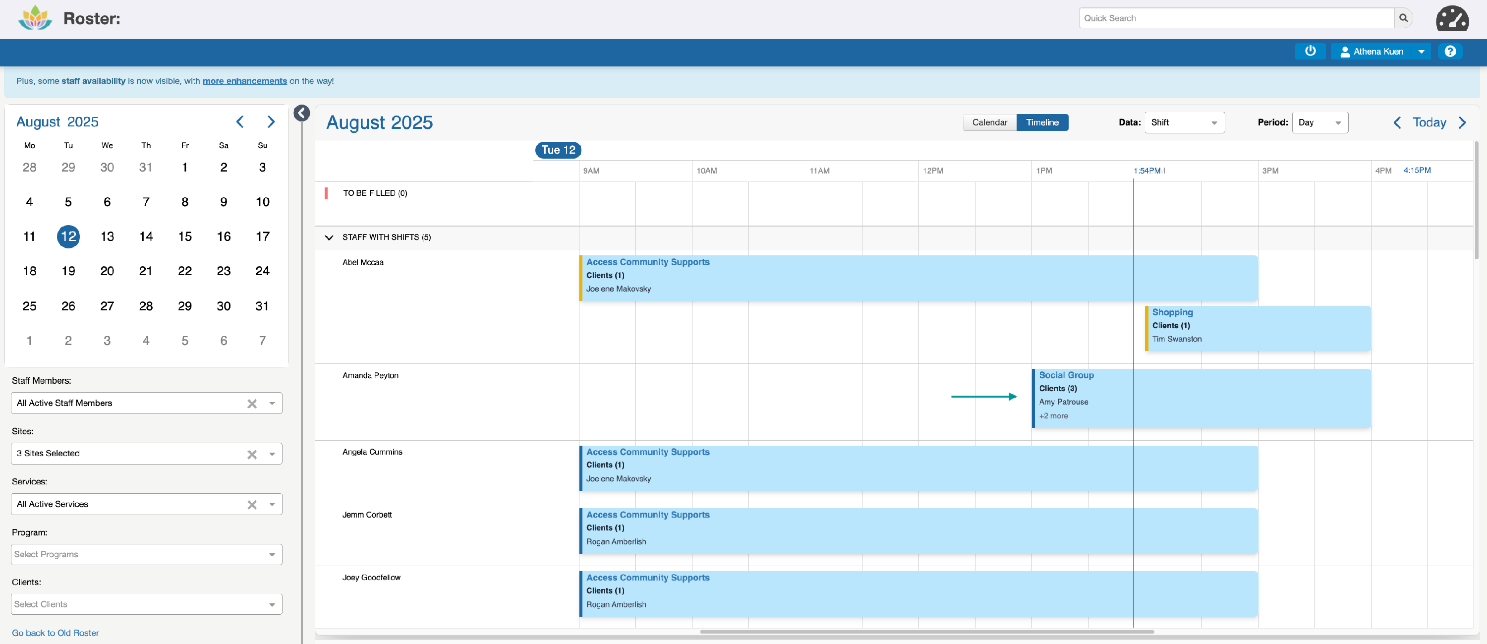Clear the All Active Services filter
The width and height of the screenshot is (1487, 644).
252,505
